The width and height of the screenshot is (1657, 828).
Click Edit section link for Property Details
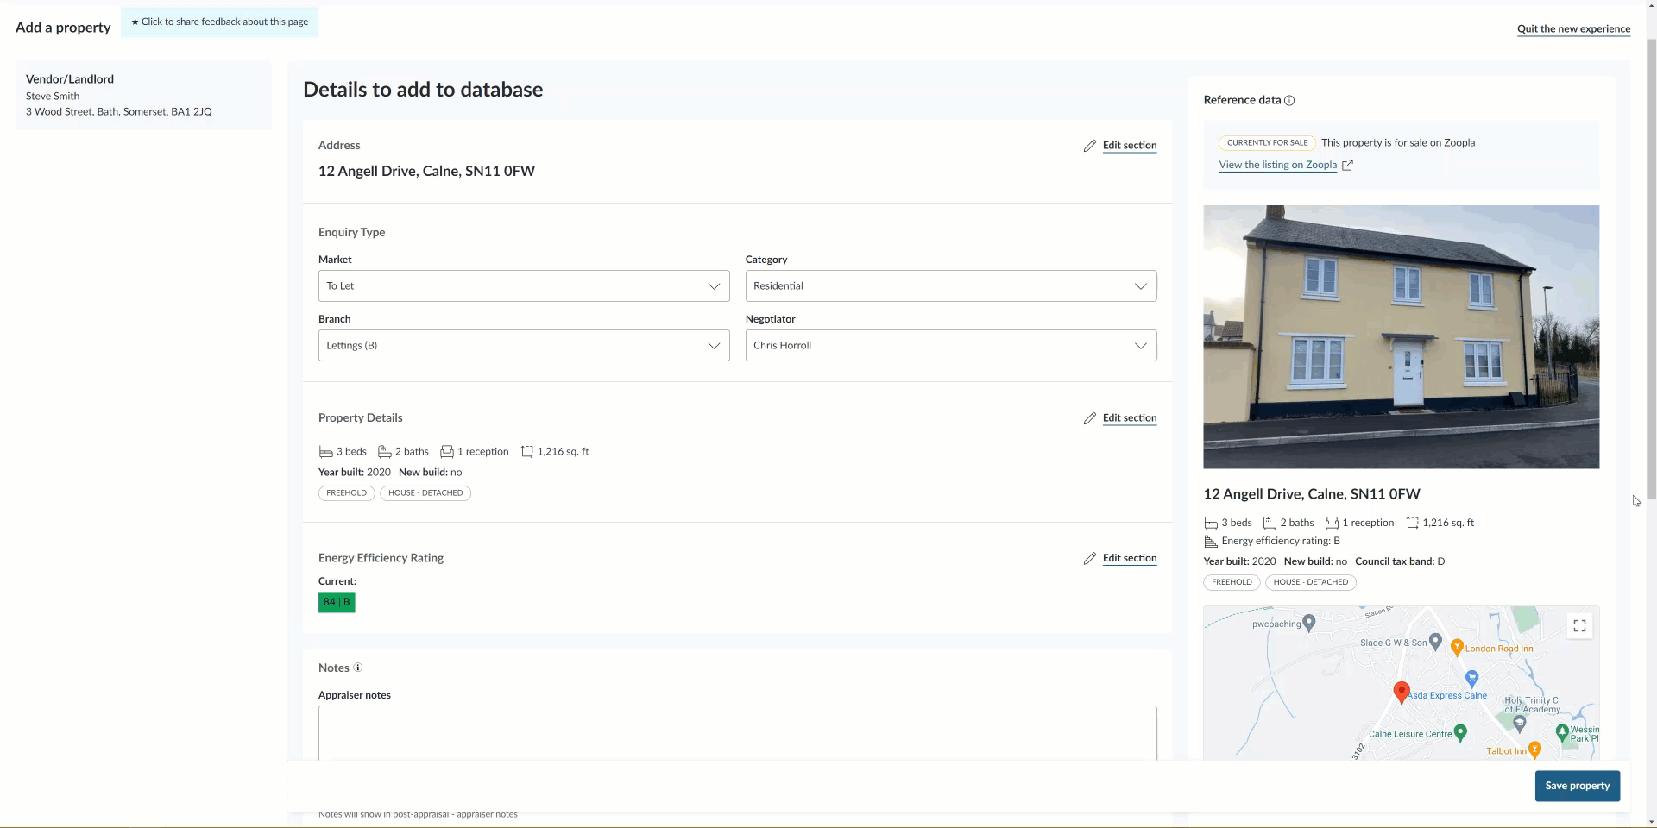tap(1130, 418)
